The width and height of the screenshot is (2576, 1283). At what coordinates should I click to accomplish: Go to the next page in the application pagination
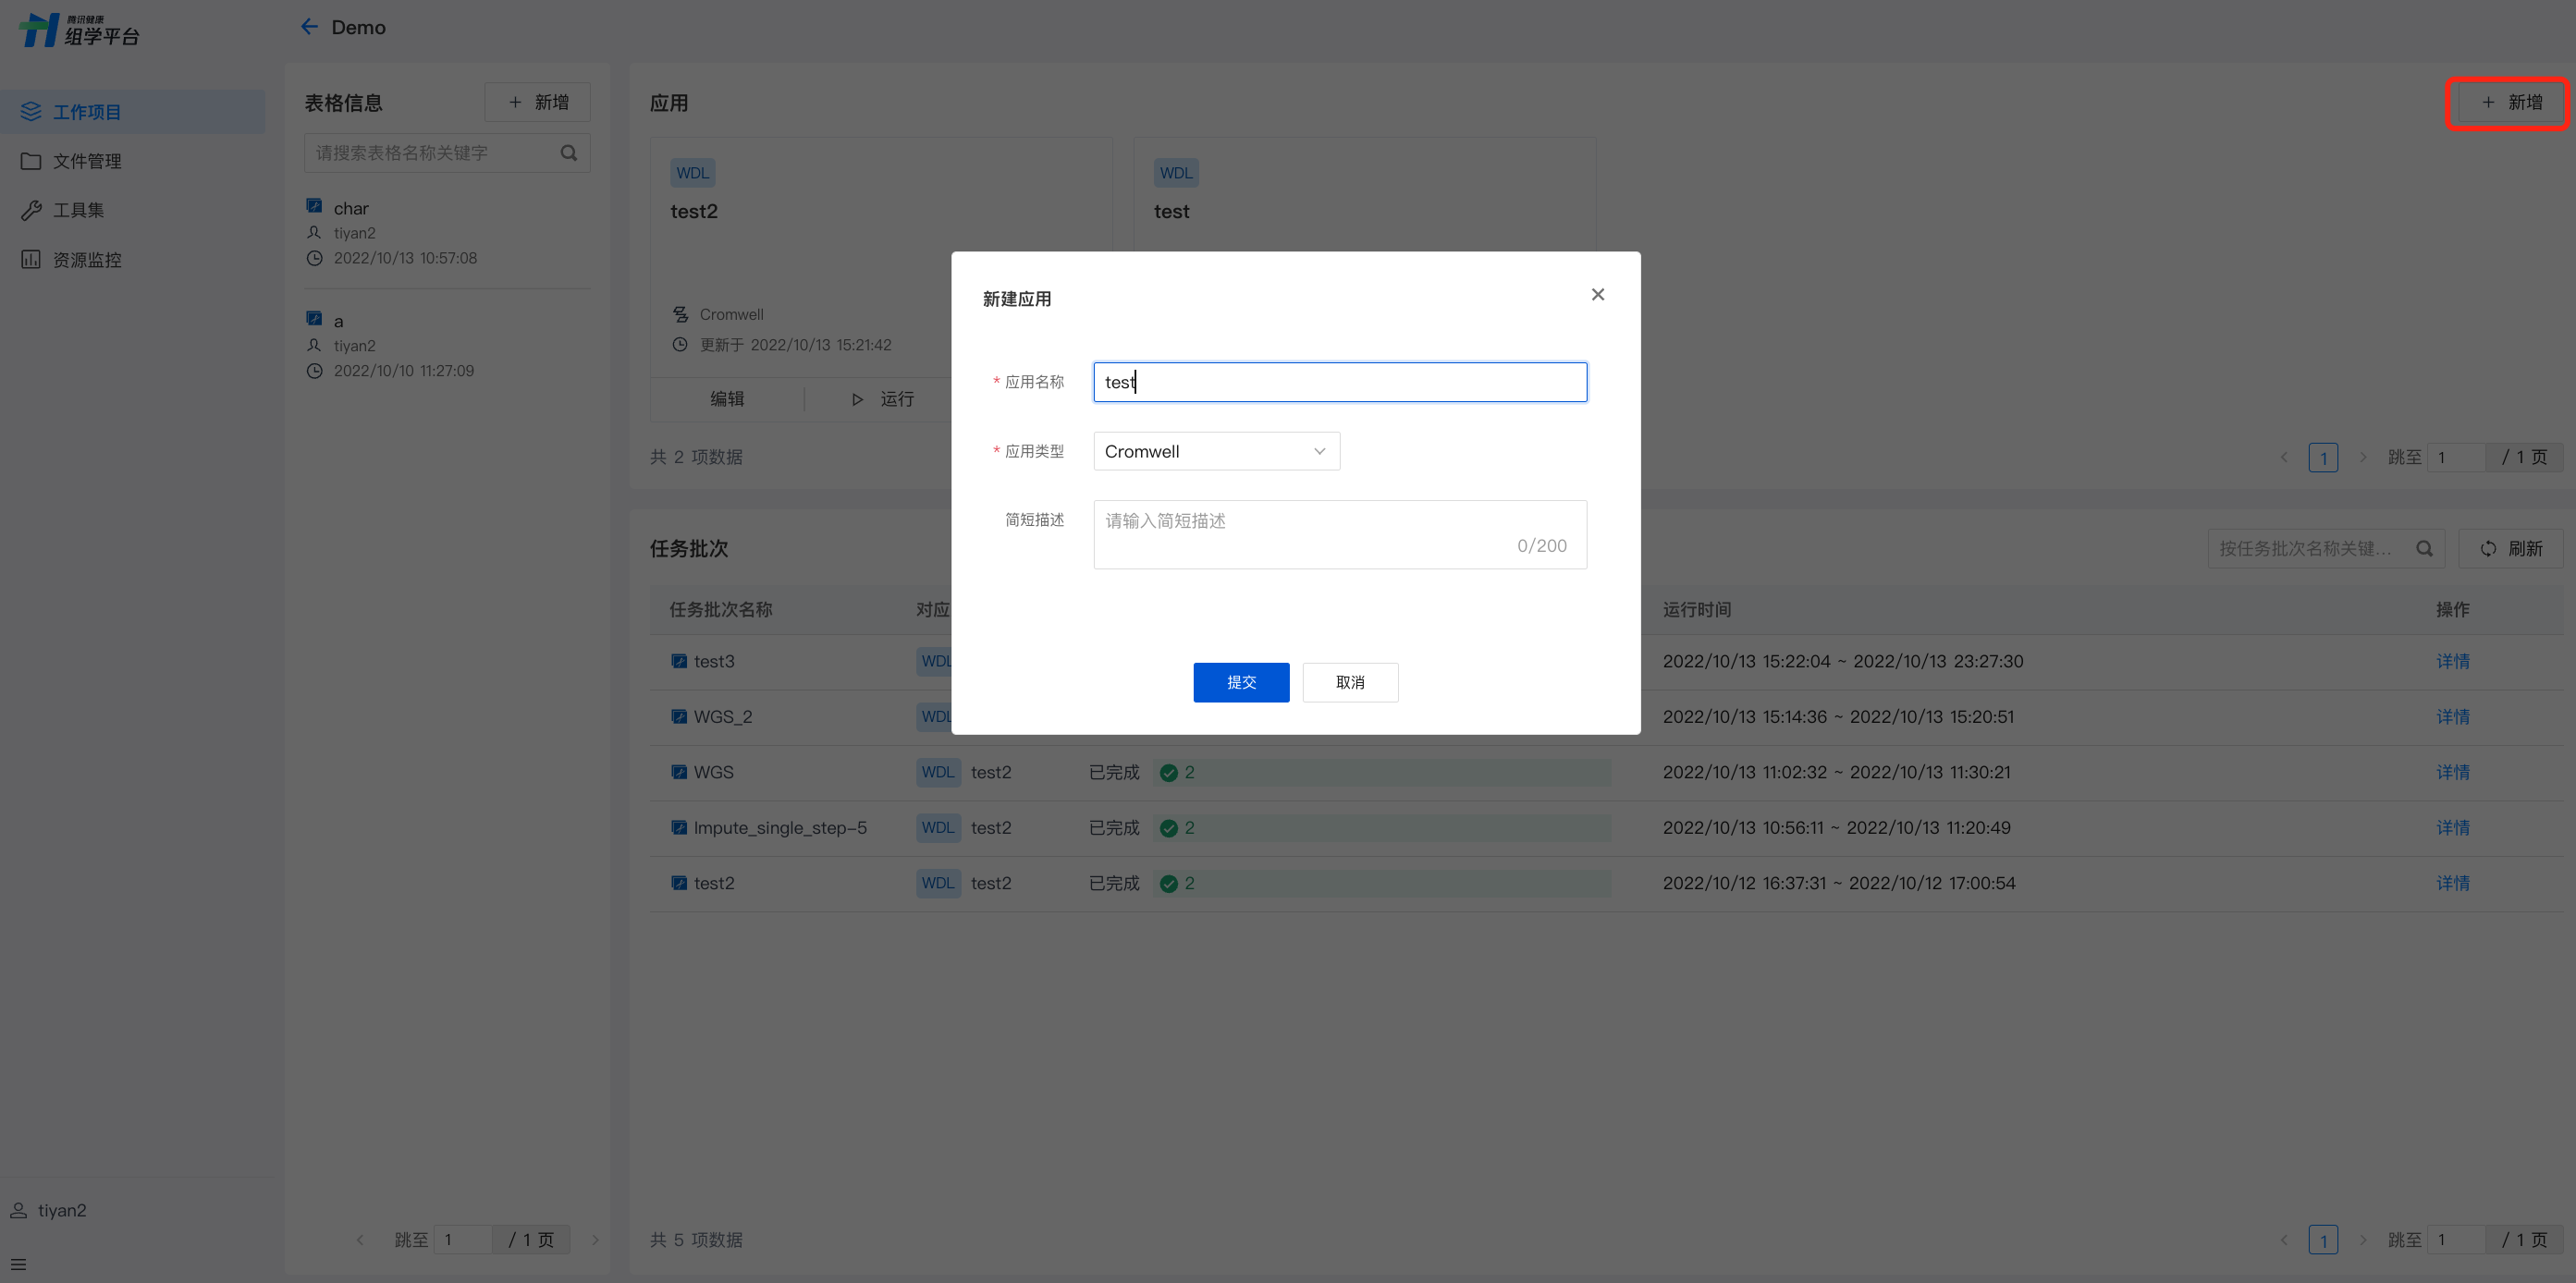pyautogui.click(x=2363, y=457)
